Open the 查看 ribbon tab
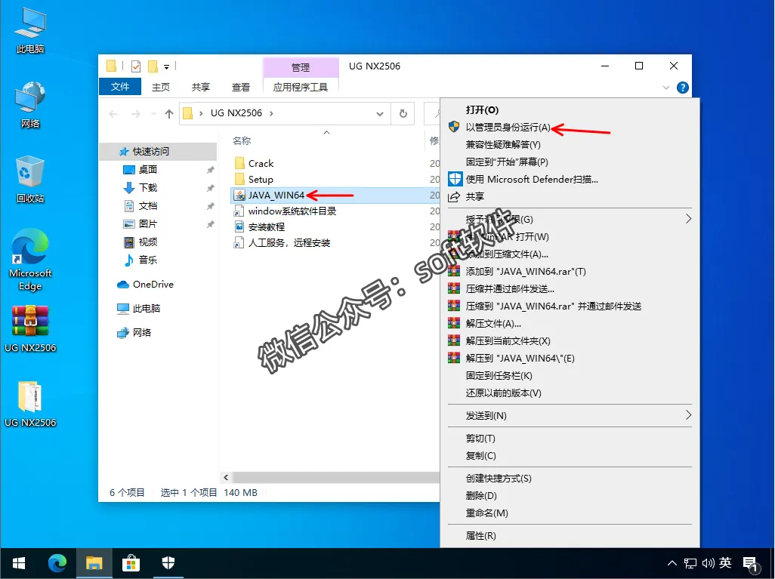The height and width of the screenshot is (579, 775). click(x=241, y=87)
